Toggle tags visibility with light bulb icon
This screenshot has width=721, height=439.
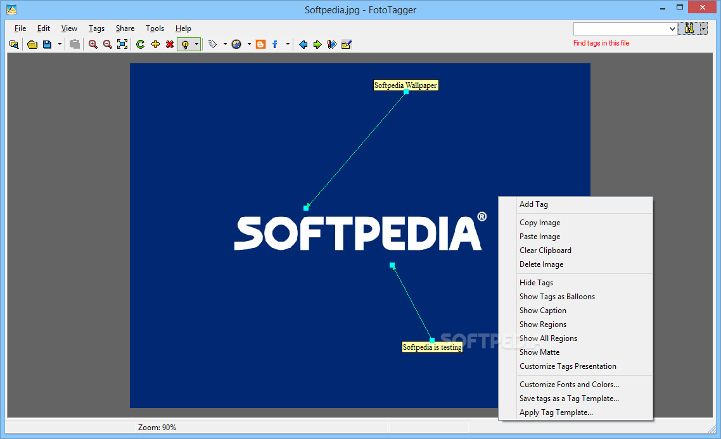tap(185, 44)
